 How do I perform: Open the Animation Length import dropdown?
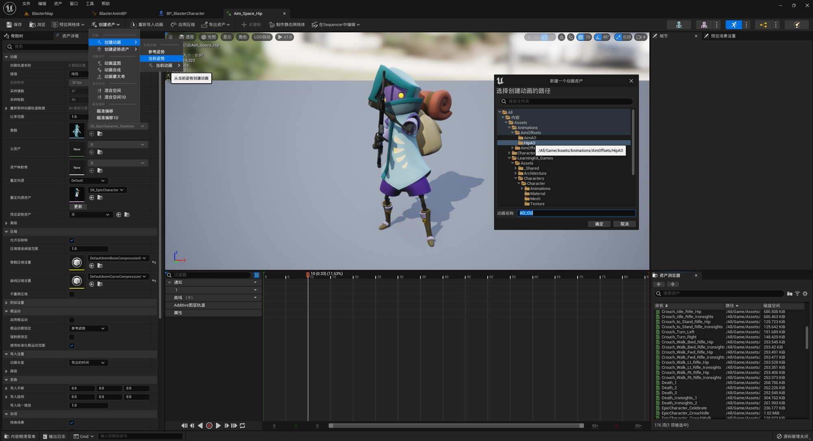point(88,363)
